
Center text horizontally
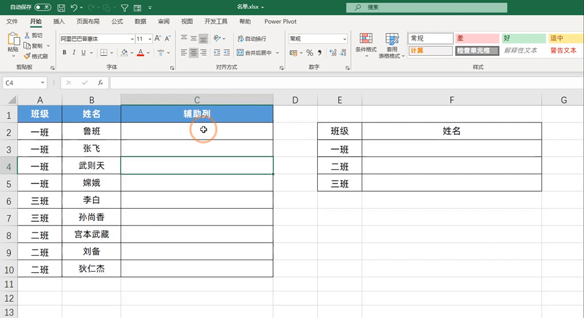[193, 53]
